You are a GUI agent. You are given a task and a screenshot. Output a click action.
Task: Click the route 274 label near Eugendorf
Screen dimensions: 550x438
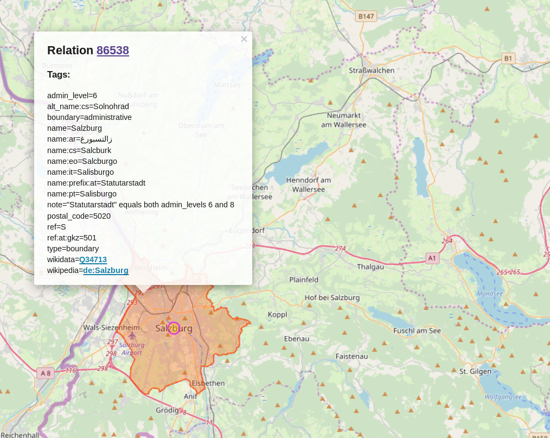340,249
